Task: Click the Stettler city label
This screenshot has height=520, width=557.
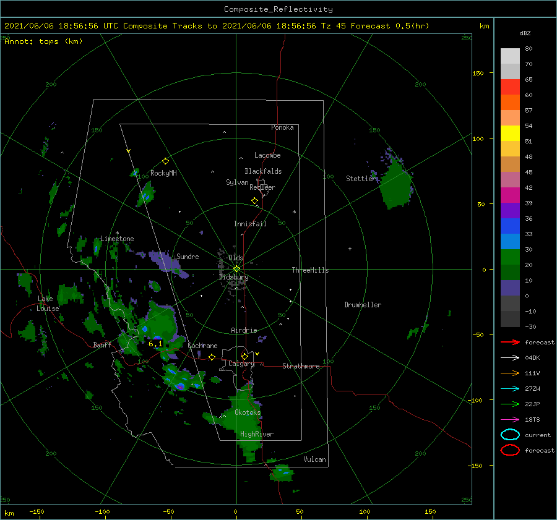Action: [361, 179]
